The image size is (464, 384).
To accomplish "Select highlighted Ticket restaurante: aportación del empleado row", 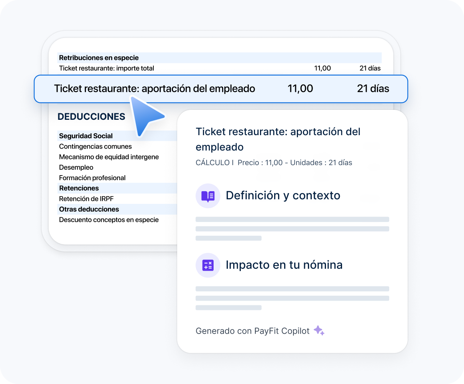I will pyautogui.click(x=221, y=89).
